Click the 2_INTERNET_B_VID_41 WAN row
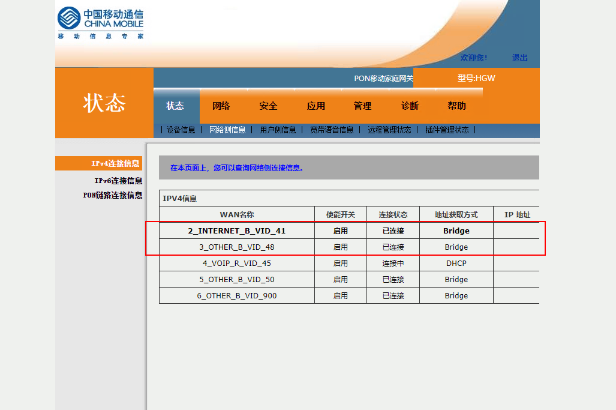Viewport: 616px width, 410px height. 237,231
